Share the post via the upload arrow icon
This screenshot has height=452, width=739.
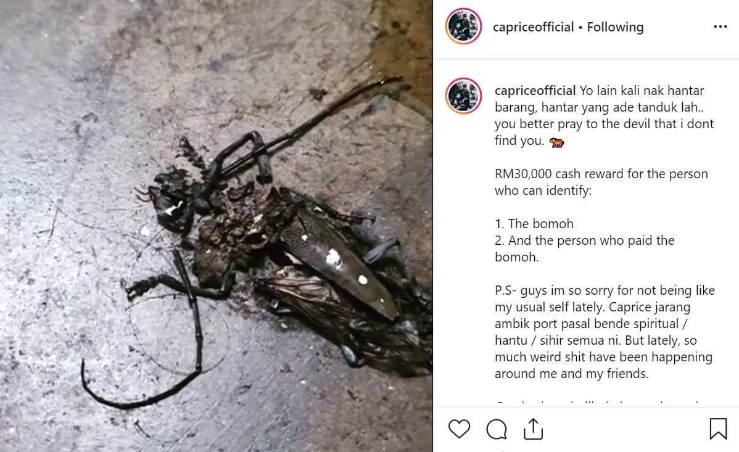point(533,429)
